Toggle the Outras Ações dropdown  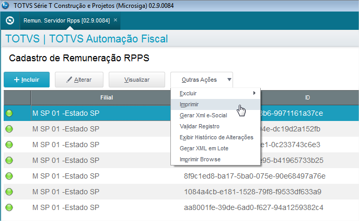click(202, 80)
